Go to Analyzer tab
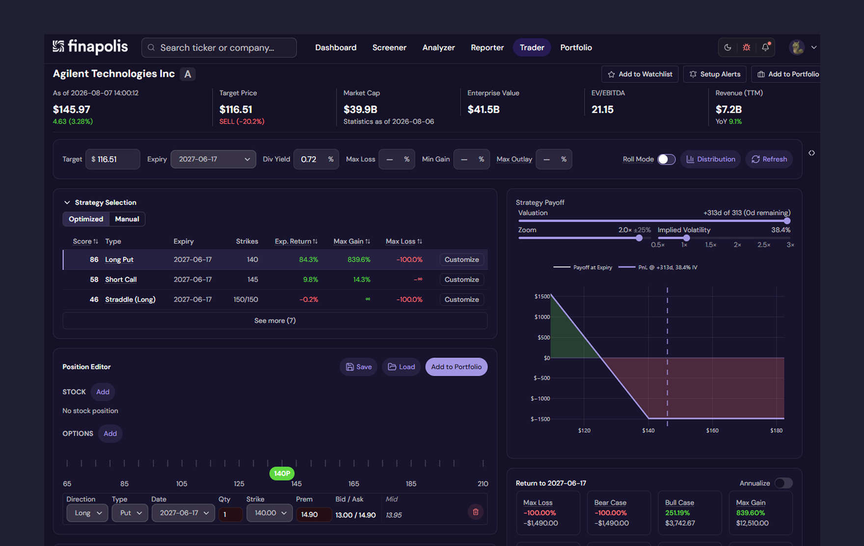This screenshot has width=864, height=546. tap(438, 48)
